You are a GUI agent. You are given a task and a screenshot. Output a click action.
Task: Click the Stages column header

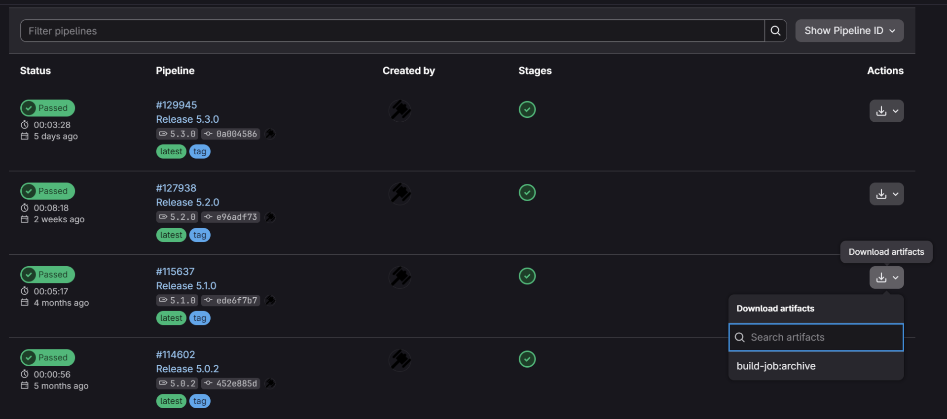(x=535, y=70)
